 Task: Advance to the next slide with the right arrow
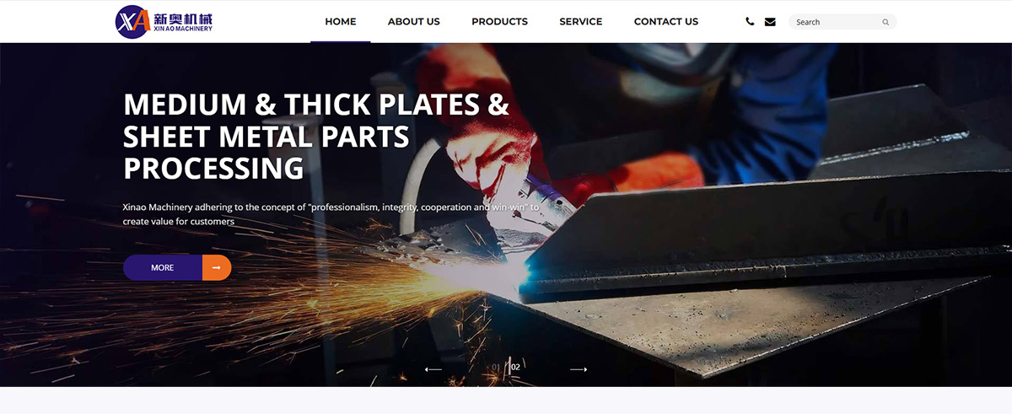tap(579, 369)
